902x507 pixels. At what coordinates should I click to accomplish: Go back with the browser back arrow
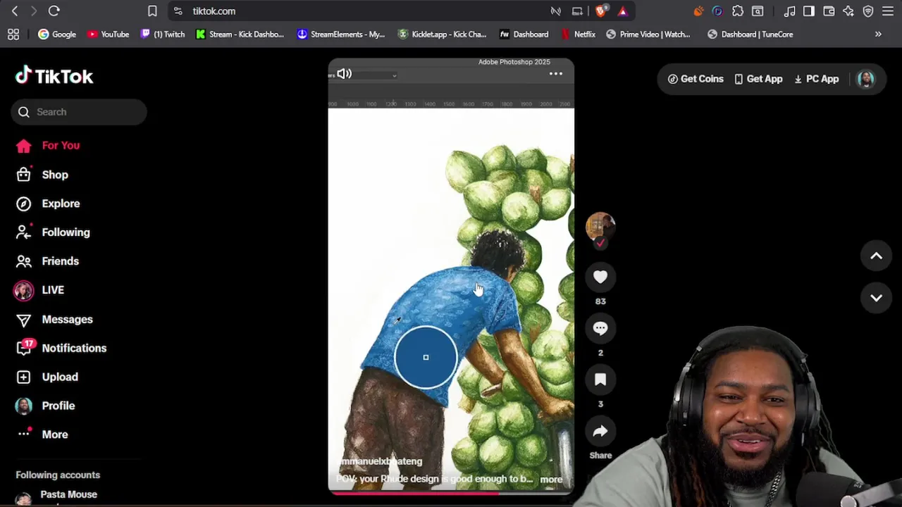pos(15,11)
